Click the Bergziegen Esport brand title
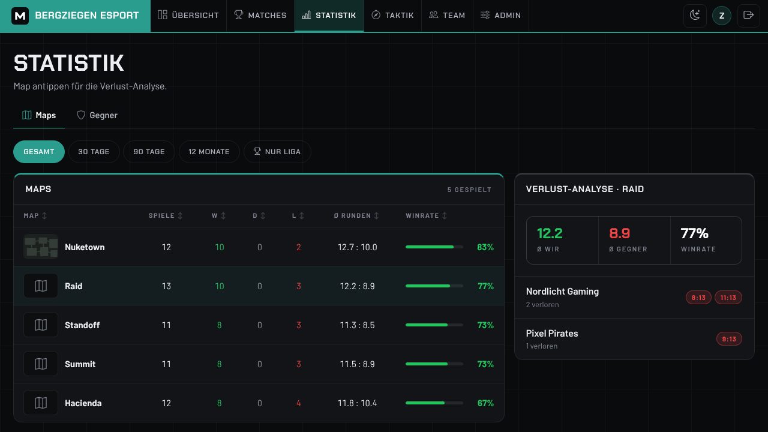This screenshot has width=768, height=432. pyautogui.click(x=87, y=16)
